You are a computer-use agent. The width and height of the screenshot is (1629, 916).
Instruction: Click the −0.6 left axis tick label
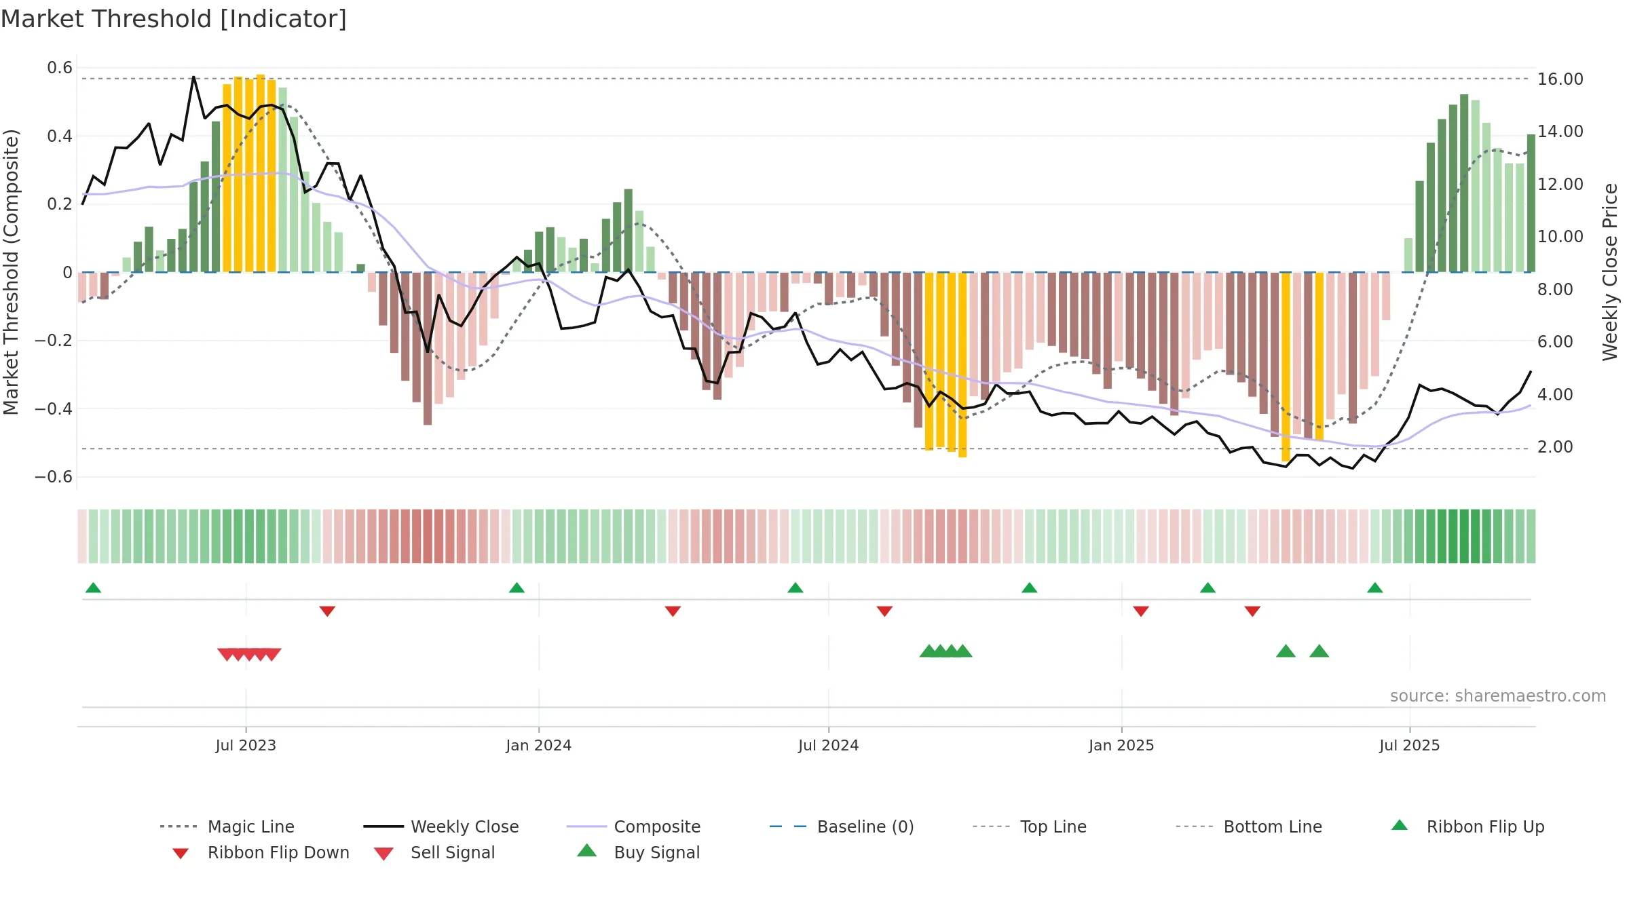coord(54,477)
